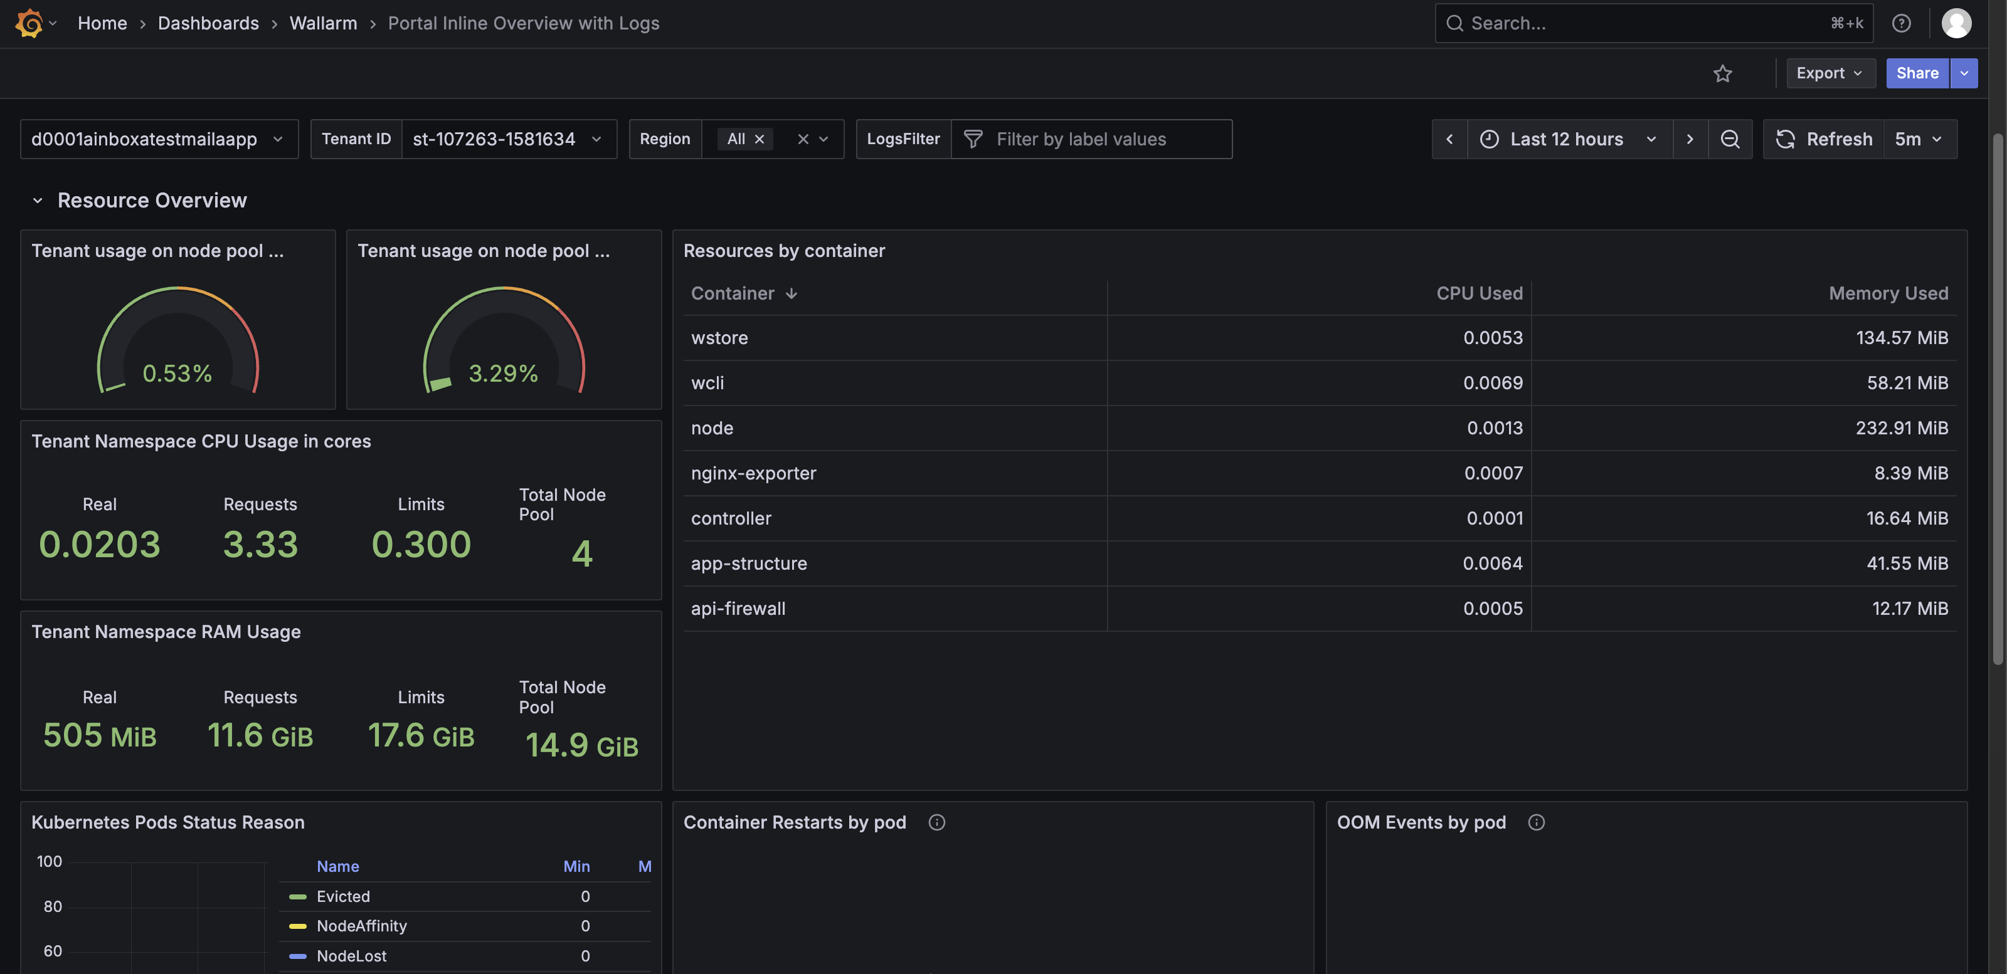Screen dimensions: 2007x974
Task: Open the help question mark icon
Action: 1901,23
